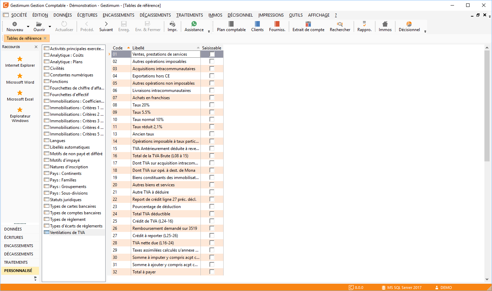Open the TRAITEMENTS menu
The width and height of the screenshot is (492, 291).
189,15
